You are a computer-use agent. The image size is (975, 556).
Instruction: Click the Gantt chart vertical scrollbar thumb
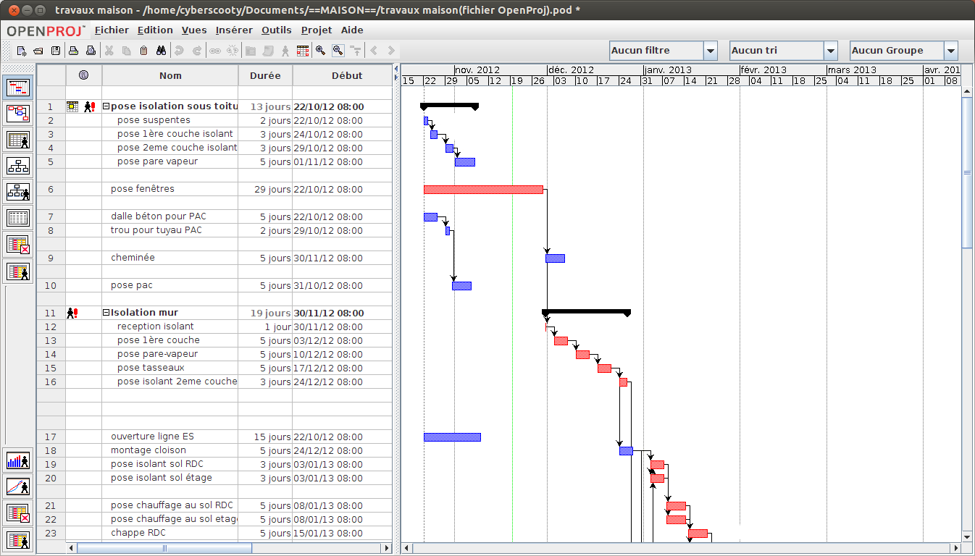tap(967, 172)
